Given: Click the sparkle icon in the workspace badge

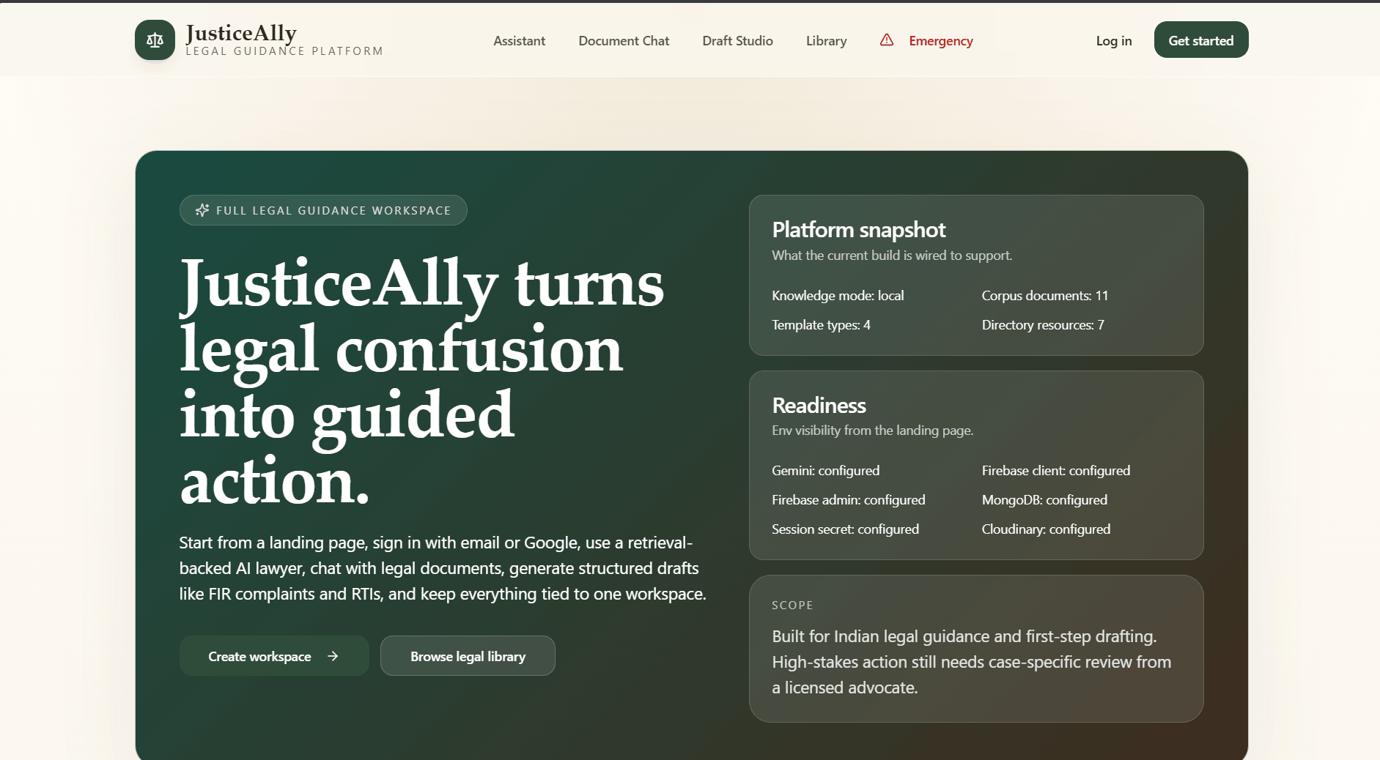Looking at the screenshot, I should pyautogui.click(x=202, y=211).
